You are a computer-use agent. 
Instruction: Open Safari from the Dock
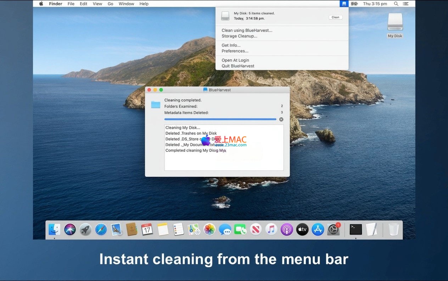click(101, 230)
